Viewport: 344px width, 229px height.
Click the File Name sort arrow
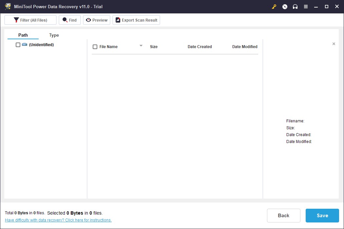(x=141, y=45)
